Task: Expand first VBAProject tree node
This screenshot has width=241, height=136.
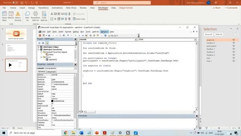Action: click(38, 47)
